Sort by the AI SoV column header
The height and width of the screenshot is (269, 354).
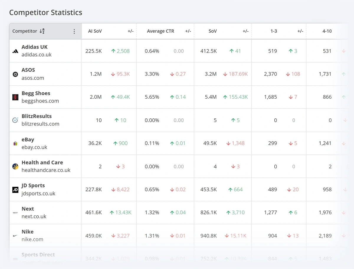95,31
